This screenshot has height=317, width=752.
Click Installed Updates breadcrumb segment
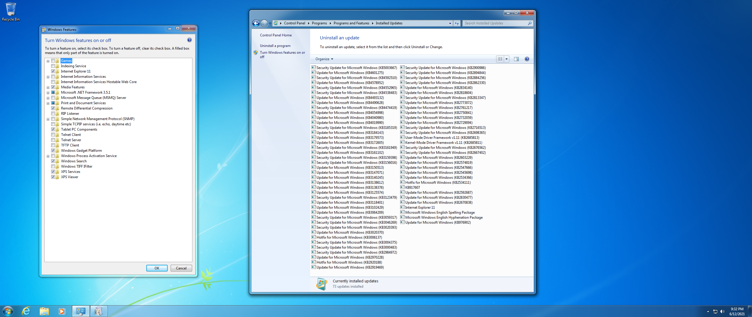click(x=389, y=23)
